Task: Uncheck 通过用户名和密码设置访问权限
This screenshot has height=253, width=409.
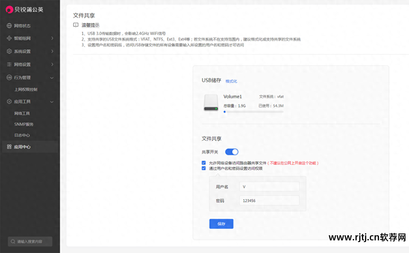Action: point(203,168)
